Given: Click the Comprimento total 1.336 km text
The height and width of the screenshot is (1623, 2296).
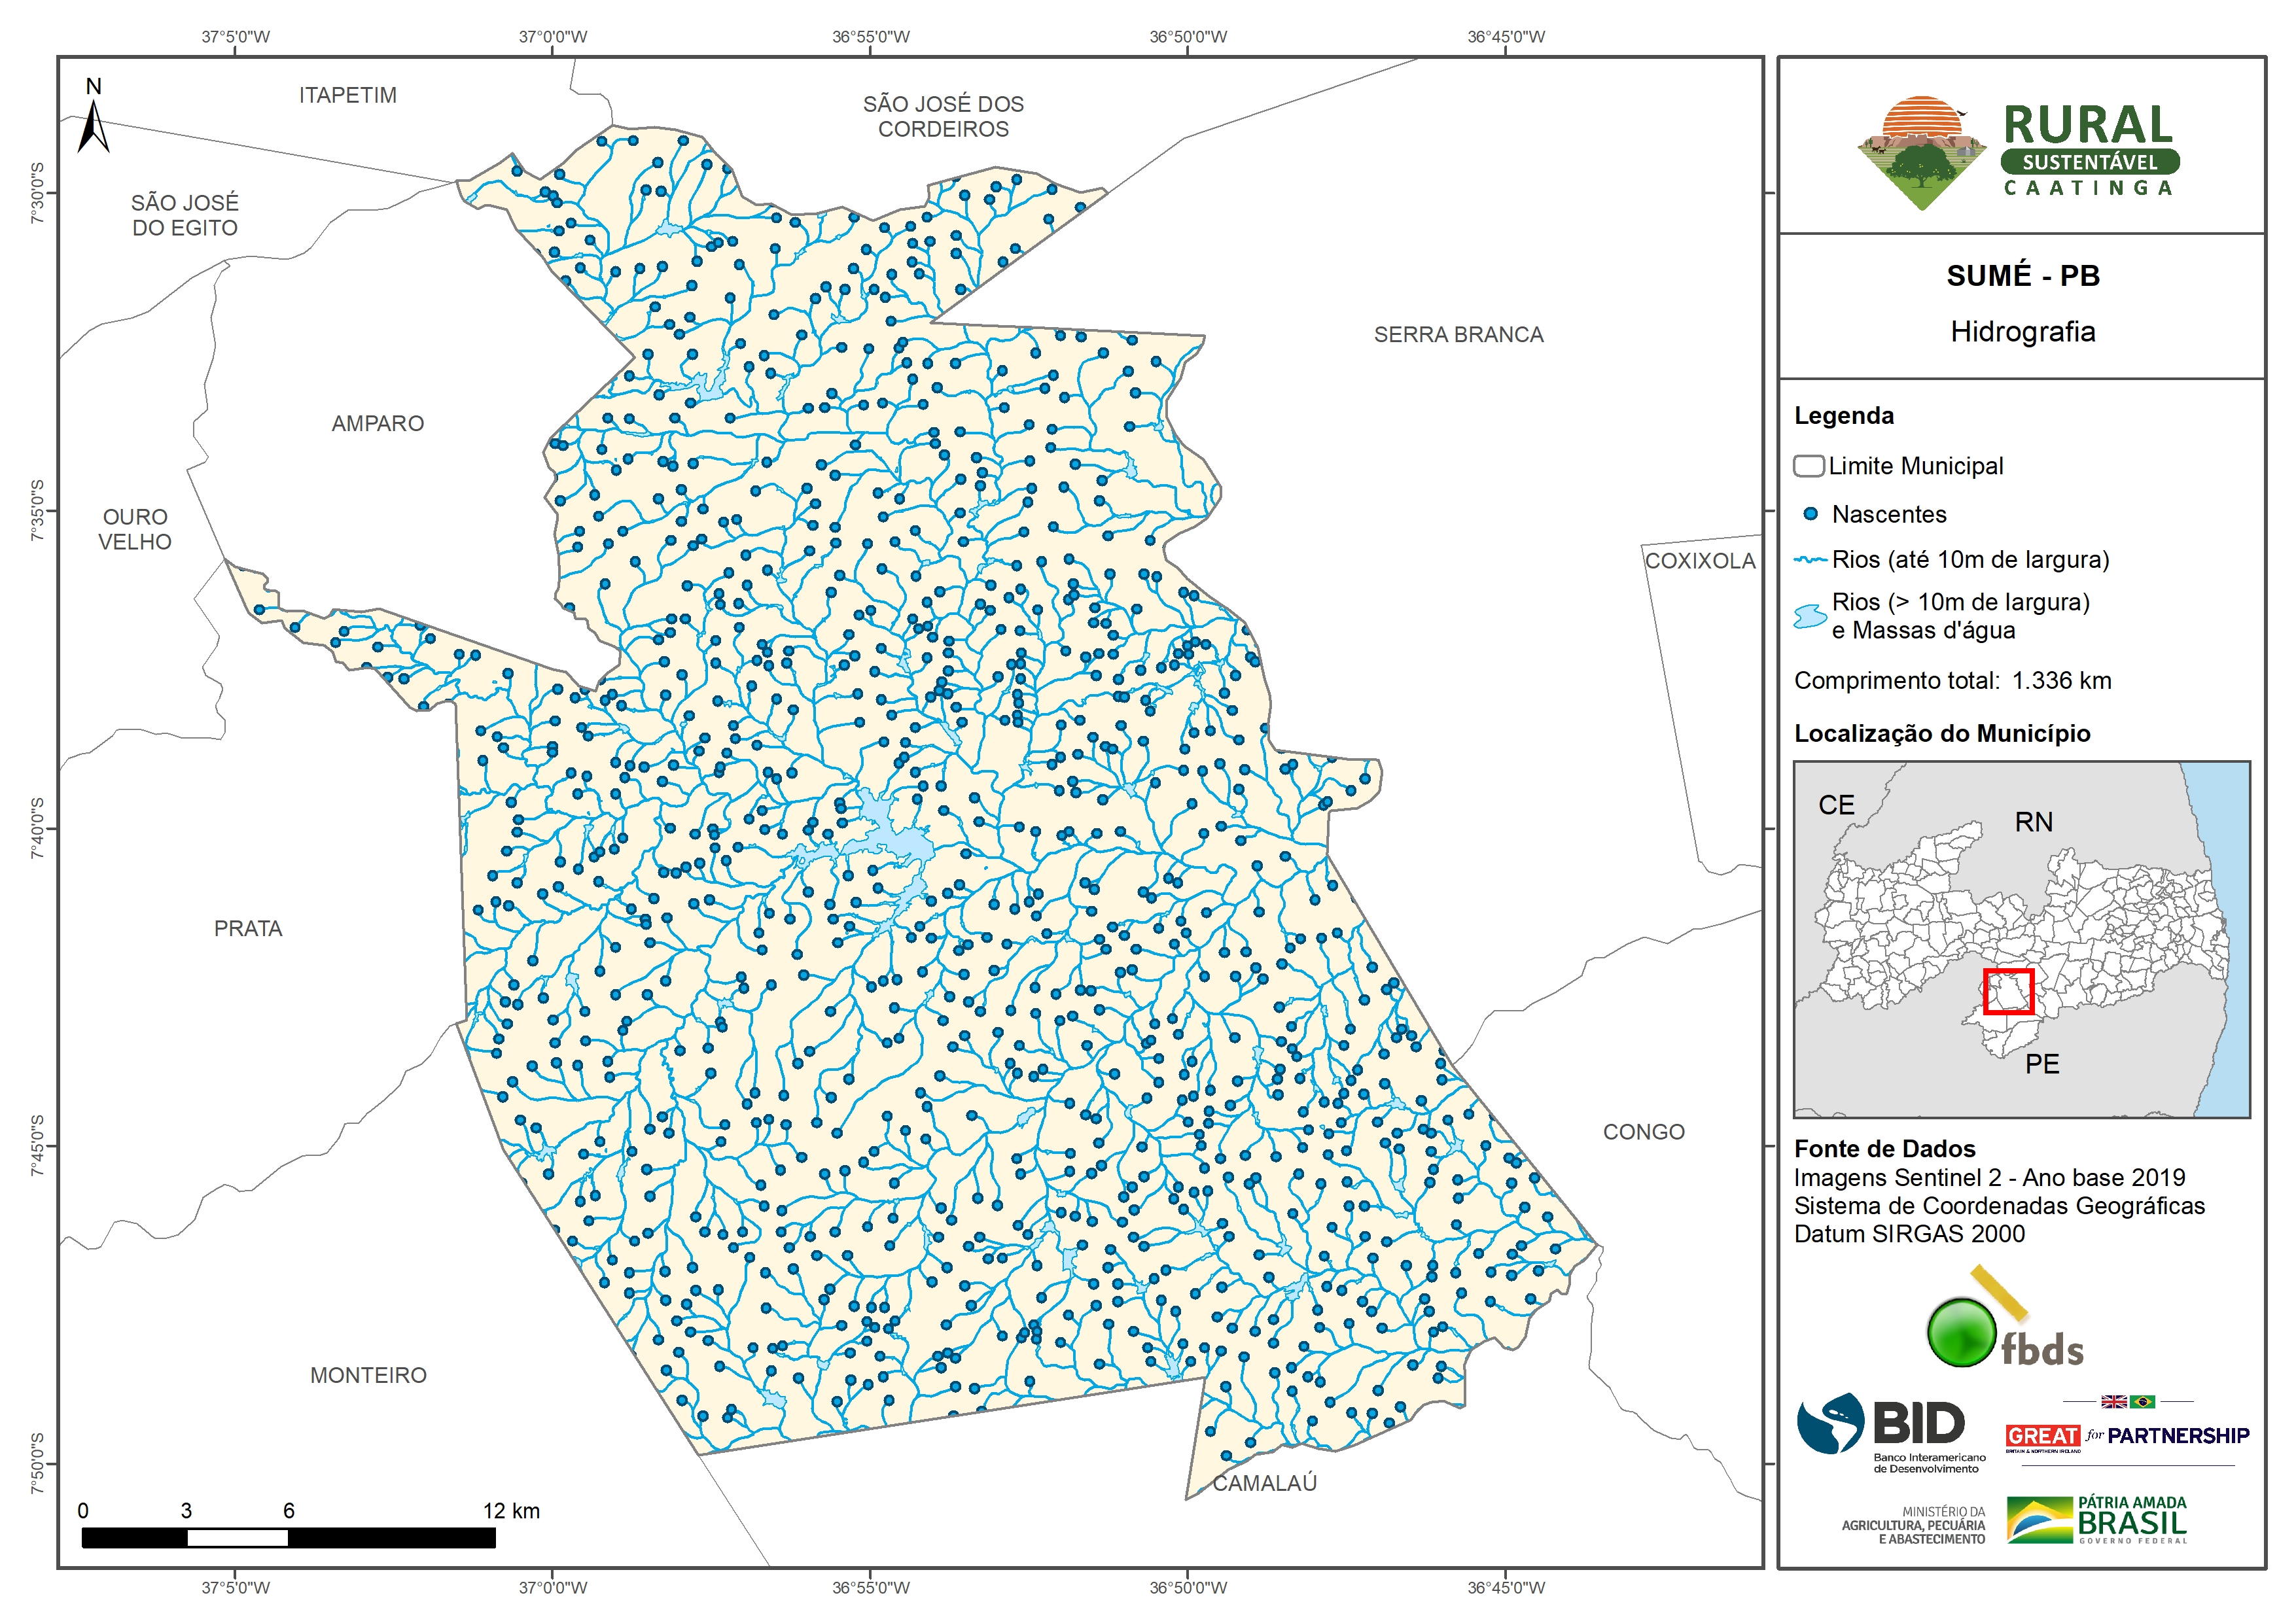Looking at the screenshot, I should pyautogui.click(x=1952, y=681).
